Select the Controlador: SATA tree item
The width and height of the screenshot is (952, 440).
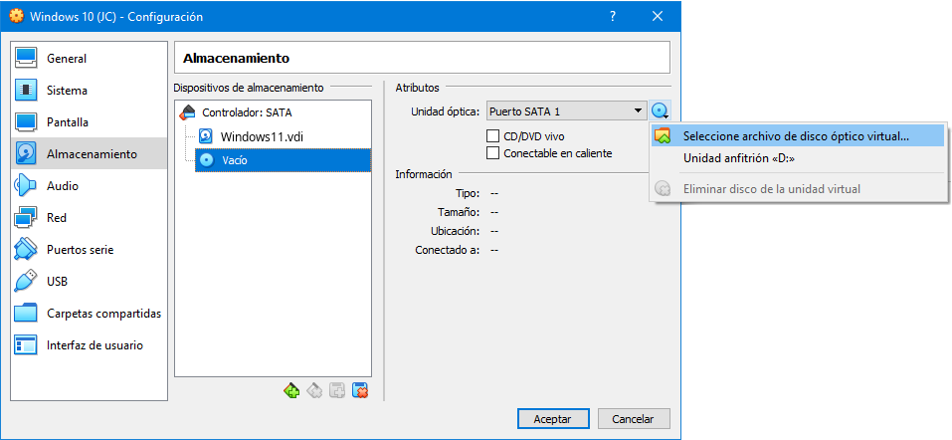point(246,112)
